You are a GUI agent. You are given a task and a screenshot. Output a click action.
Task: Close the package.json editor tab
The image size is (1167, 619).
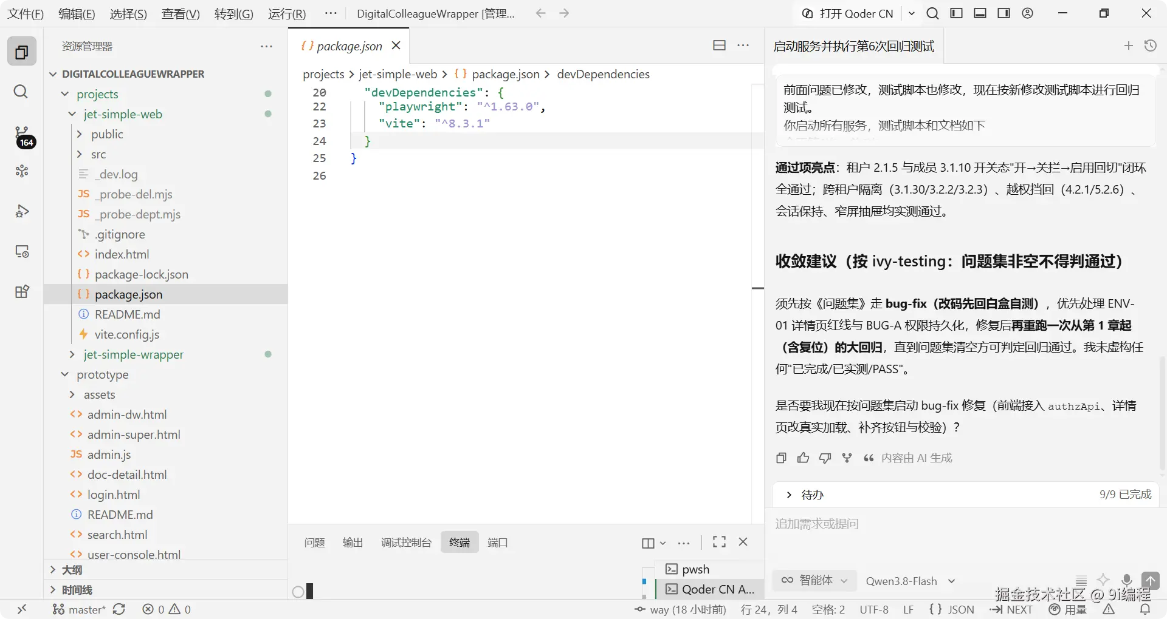click(x=396, y=46)
